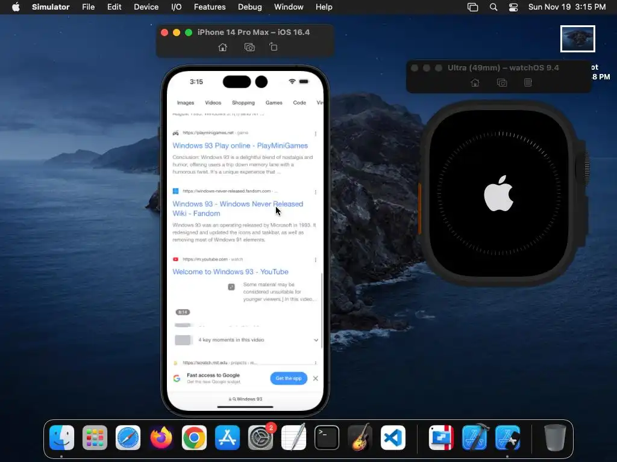Open TextEdit from the Dock
The width and height of the screenshot is (617, 462).
pyautogui.click(x=293, y=437)
